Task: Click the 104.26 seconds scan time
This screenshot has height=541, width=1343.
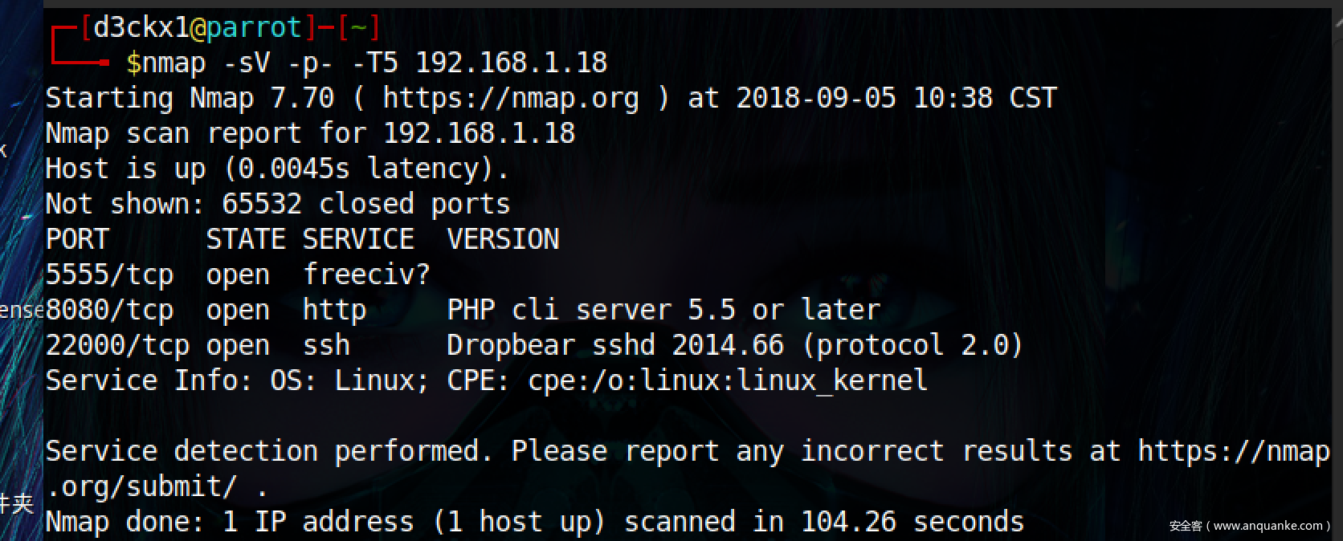Action: 912,522
